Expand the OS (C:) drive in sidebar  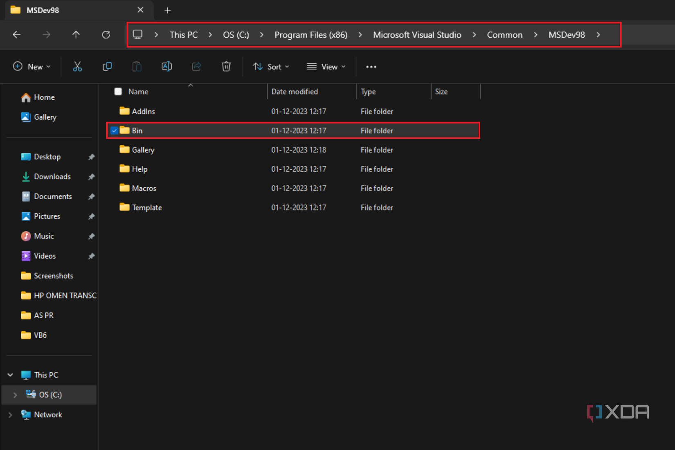click(15, 395)
